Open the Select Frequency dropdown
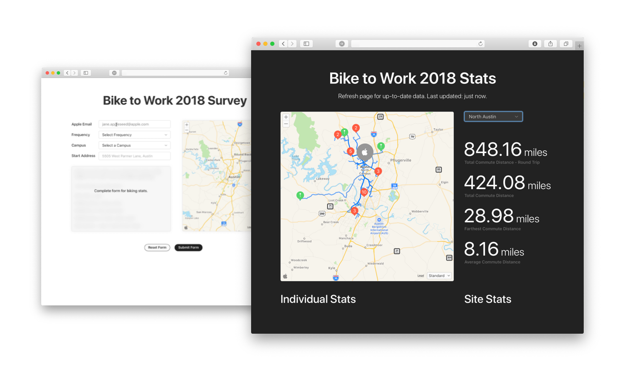 pyautogui.click(x=135, y=135)
